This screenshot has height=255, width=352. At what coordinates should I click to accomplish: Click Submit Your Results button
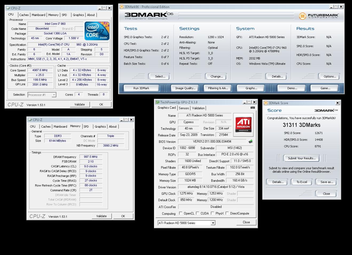click(x=302, y=158)
